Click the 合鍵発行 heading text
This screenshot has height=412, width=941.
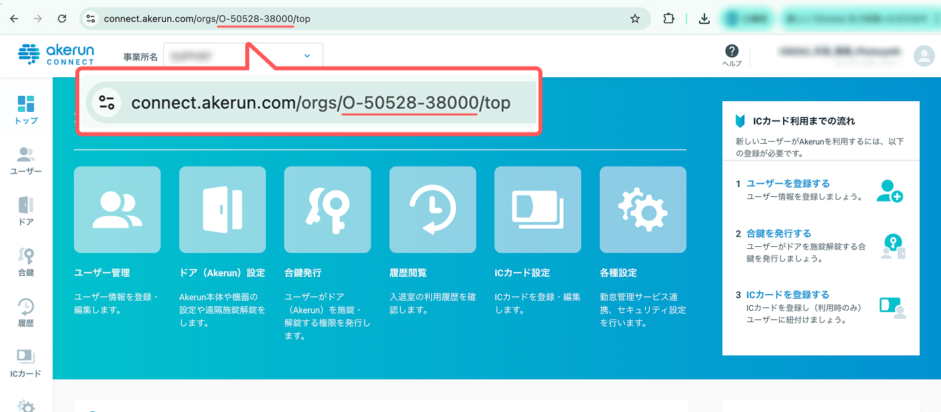[303, 273]
